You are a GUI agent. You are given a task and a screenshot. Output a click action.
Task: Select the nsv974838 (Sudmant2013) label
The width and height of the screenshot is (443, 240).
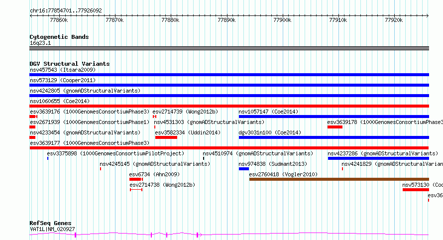(x=273, y=164)
